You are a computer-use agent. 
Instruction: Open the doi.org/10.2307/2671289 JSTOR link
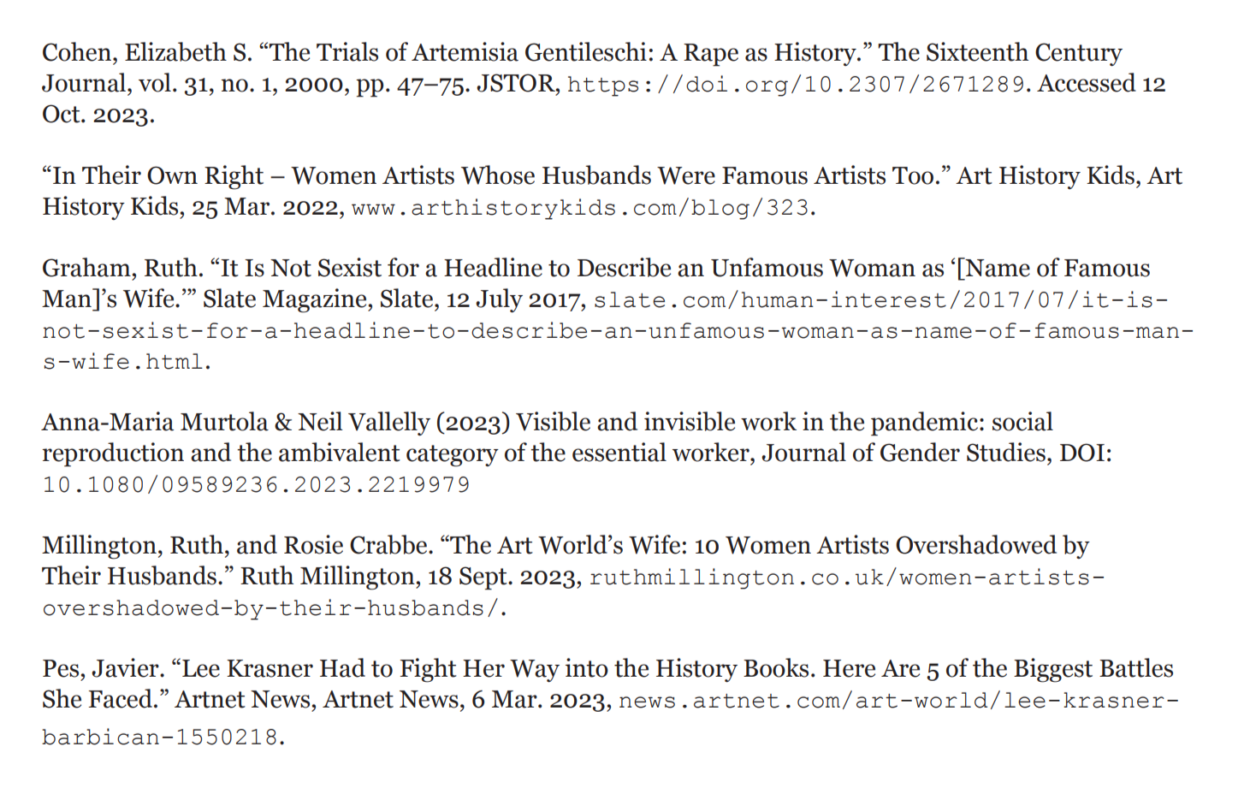796,84
